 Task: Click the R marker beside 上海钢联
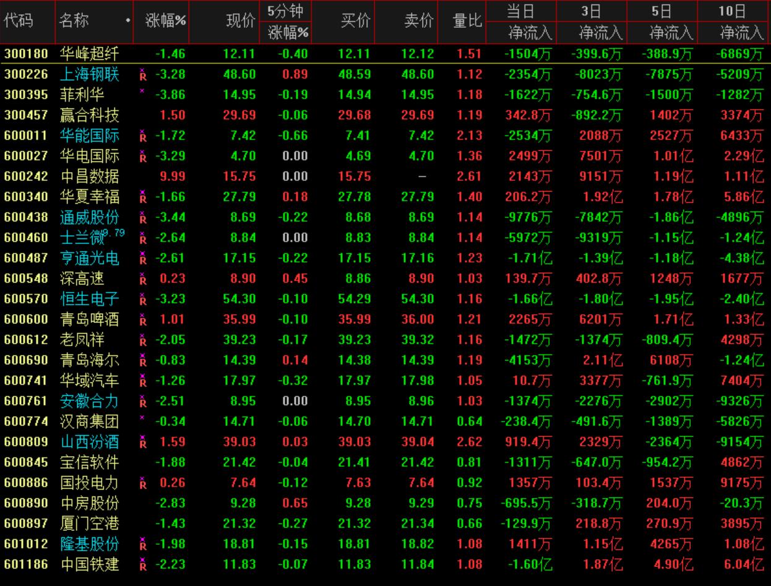[143, 75]
